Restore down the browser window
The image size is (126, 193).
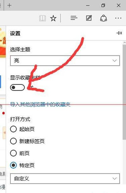103,5
